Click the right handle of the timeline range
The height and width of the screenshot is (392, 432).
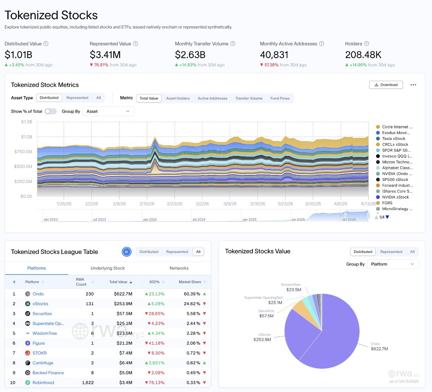(368, 216)
